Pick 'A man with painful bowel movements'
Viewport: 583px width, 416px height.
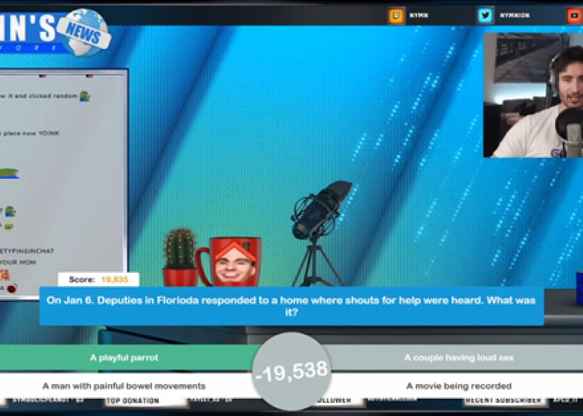pos(125,386)
